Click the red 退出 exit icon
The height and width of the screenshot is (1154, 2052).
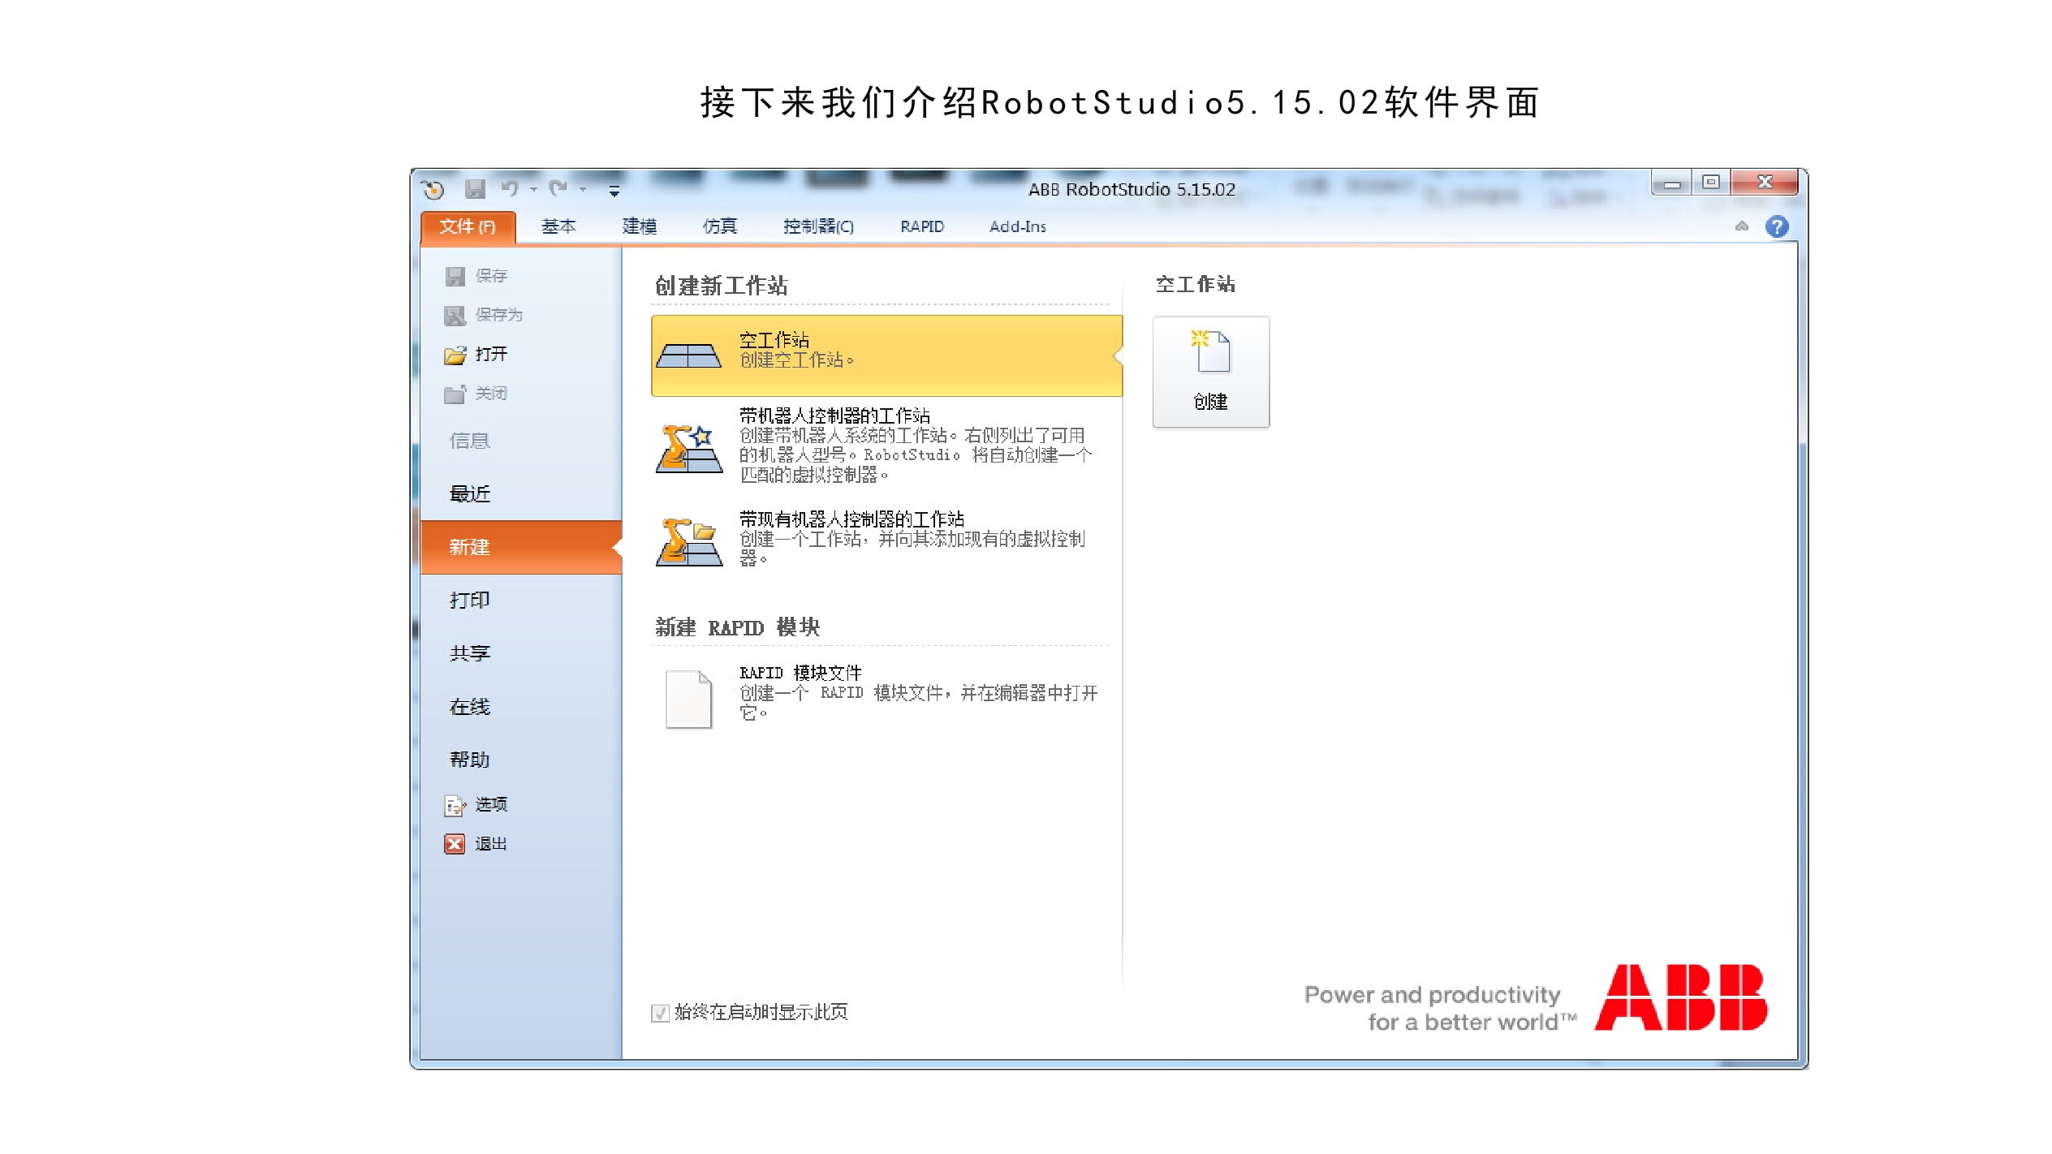455,844
